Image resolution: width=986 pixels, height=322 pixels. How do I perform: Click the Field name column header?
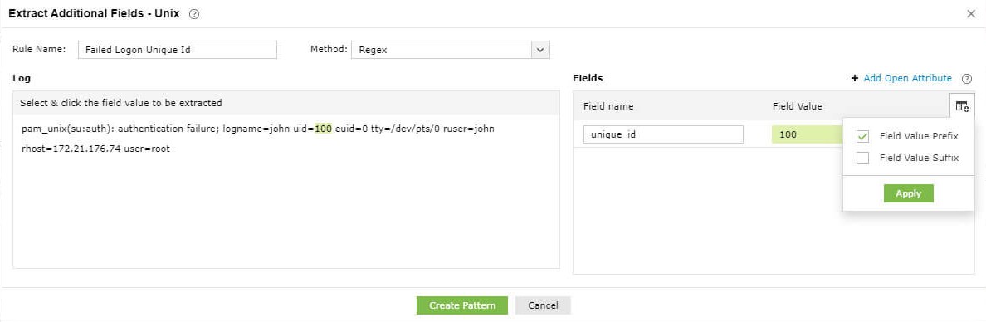click(x=608, y=106)
